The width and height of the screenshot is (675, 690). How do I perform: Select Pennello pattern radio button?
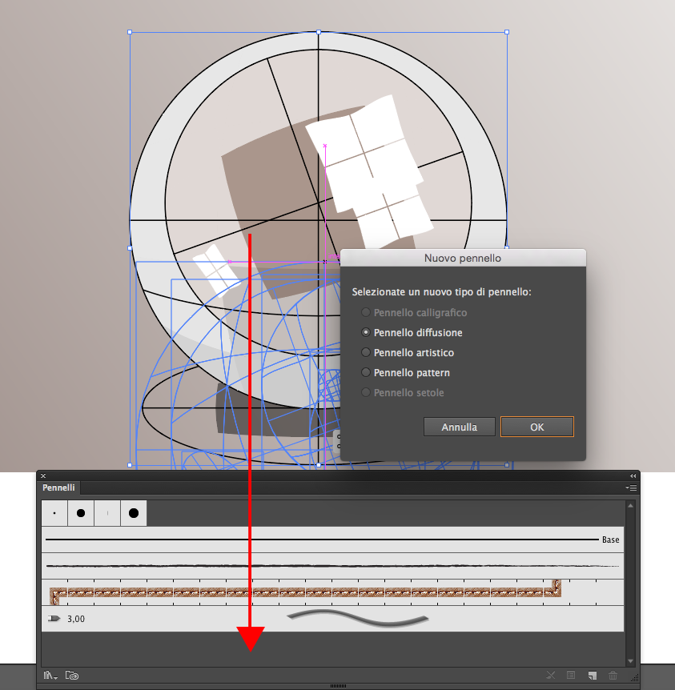365,372
